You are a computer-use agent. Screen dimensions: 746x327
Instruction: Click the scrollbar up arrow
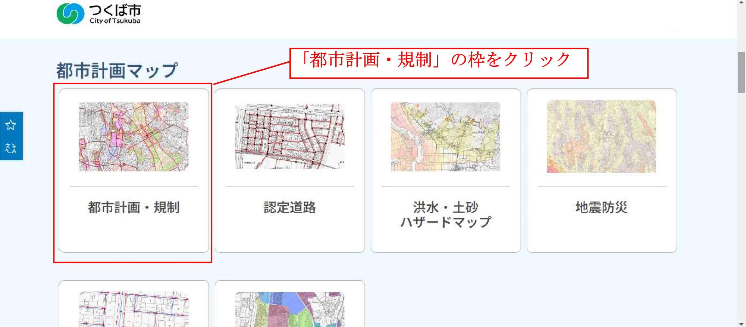(741, 3)
